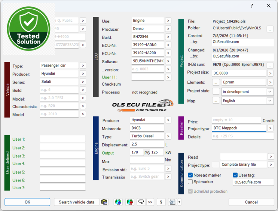Screen dimensions: 278x211
Task: Click the User 1 input field
Action: [62, 139]
